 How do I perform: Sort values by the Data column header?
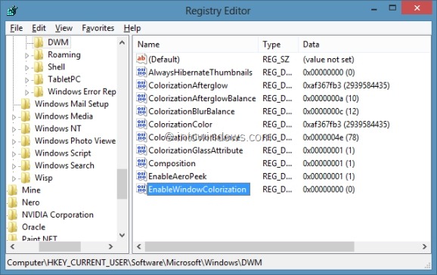click(364, 45)
